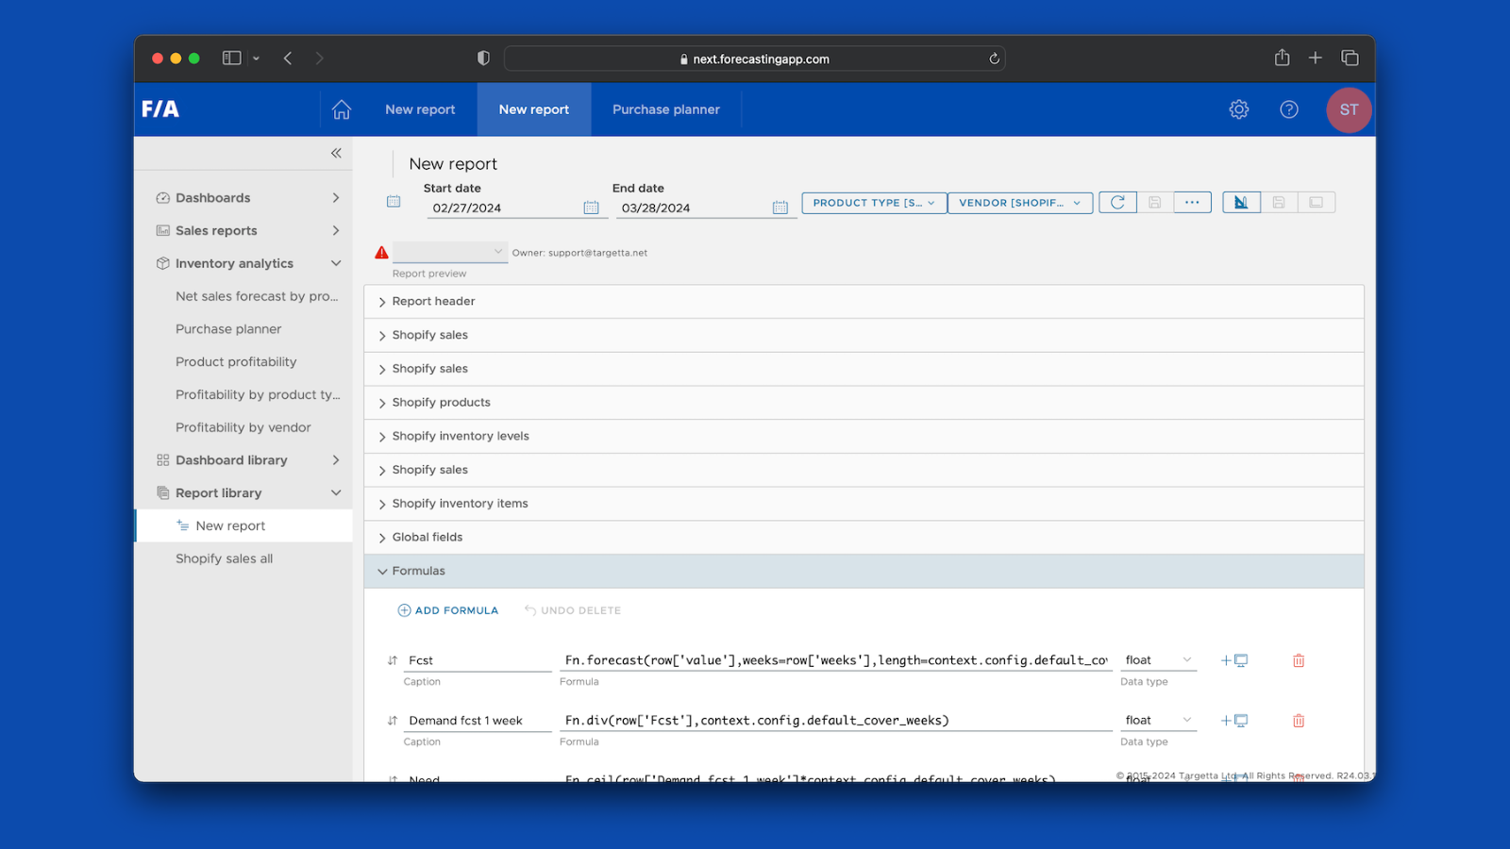The width and height of the screenshot is (1510, 849).
Task: Open the Start date calendar picker icon
Action: [592, 208]
